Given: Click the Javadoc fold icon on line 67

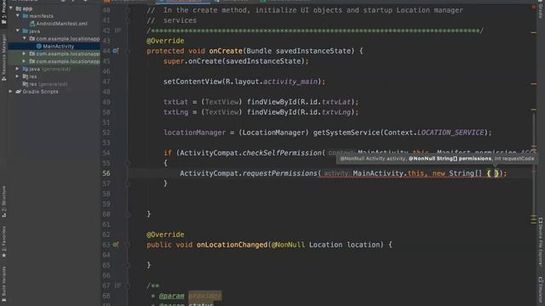Looking at the screenshot, I should click(118, 286).
